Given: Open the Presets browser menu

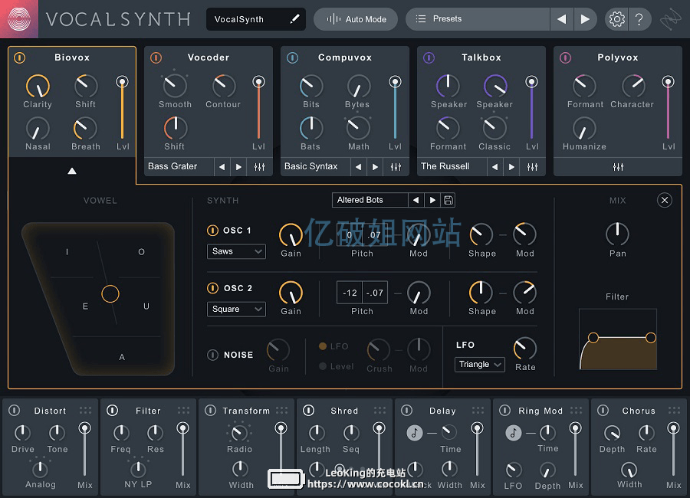Looking at the screenshot, I should [x=478, y=19].
